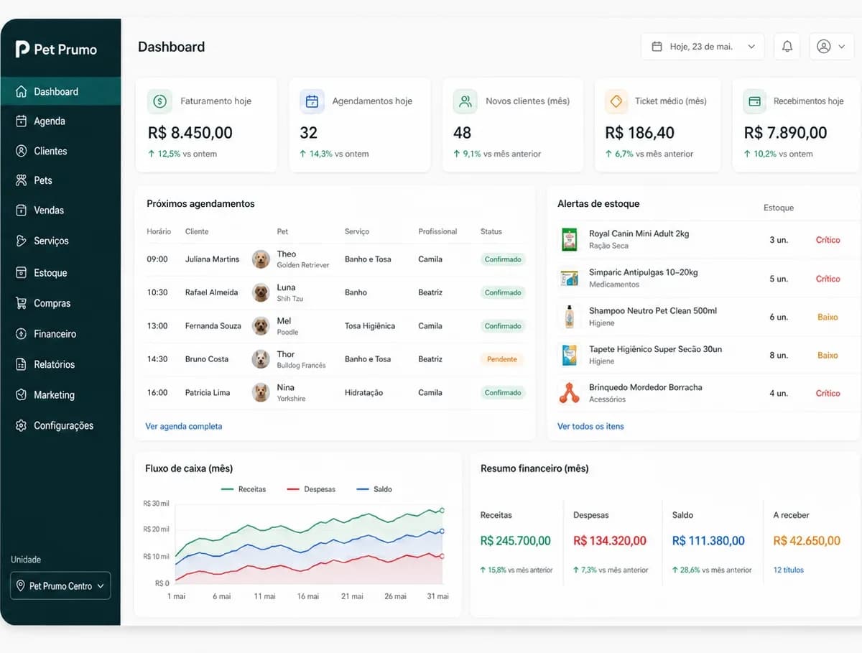Toggle Saldo series in chart legend
This screenshot has width=862, height=653.
click(x=374, y=489)
